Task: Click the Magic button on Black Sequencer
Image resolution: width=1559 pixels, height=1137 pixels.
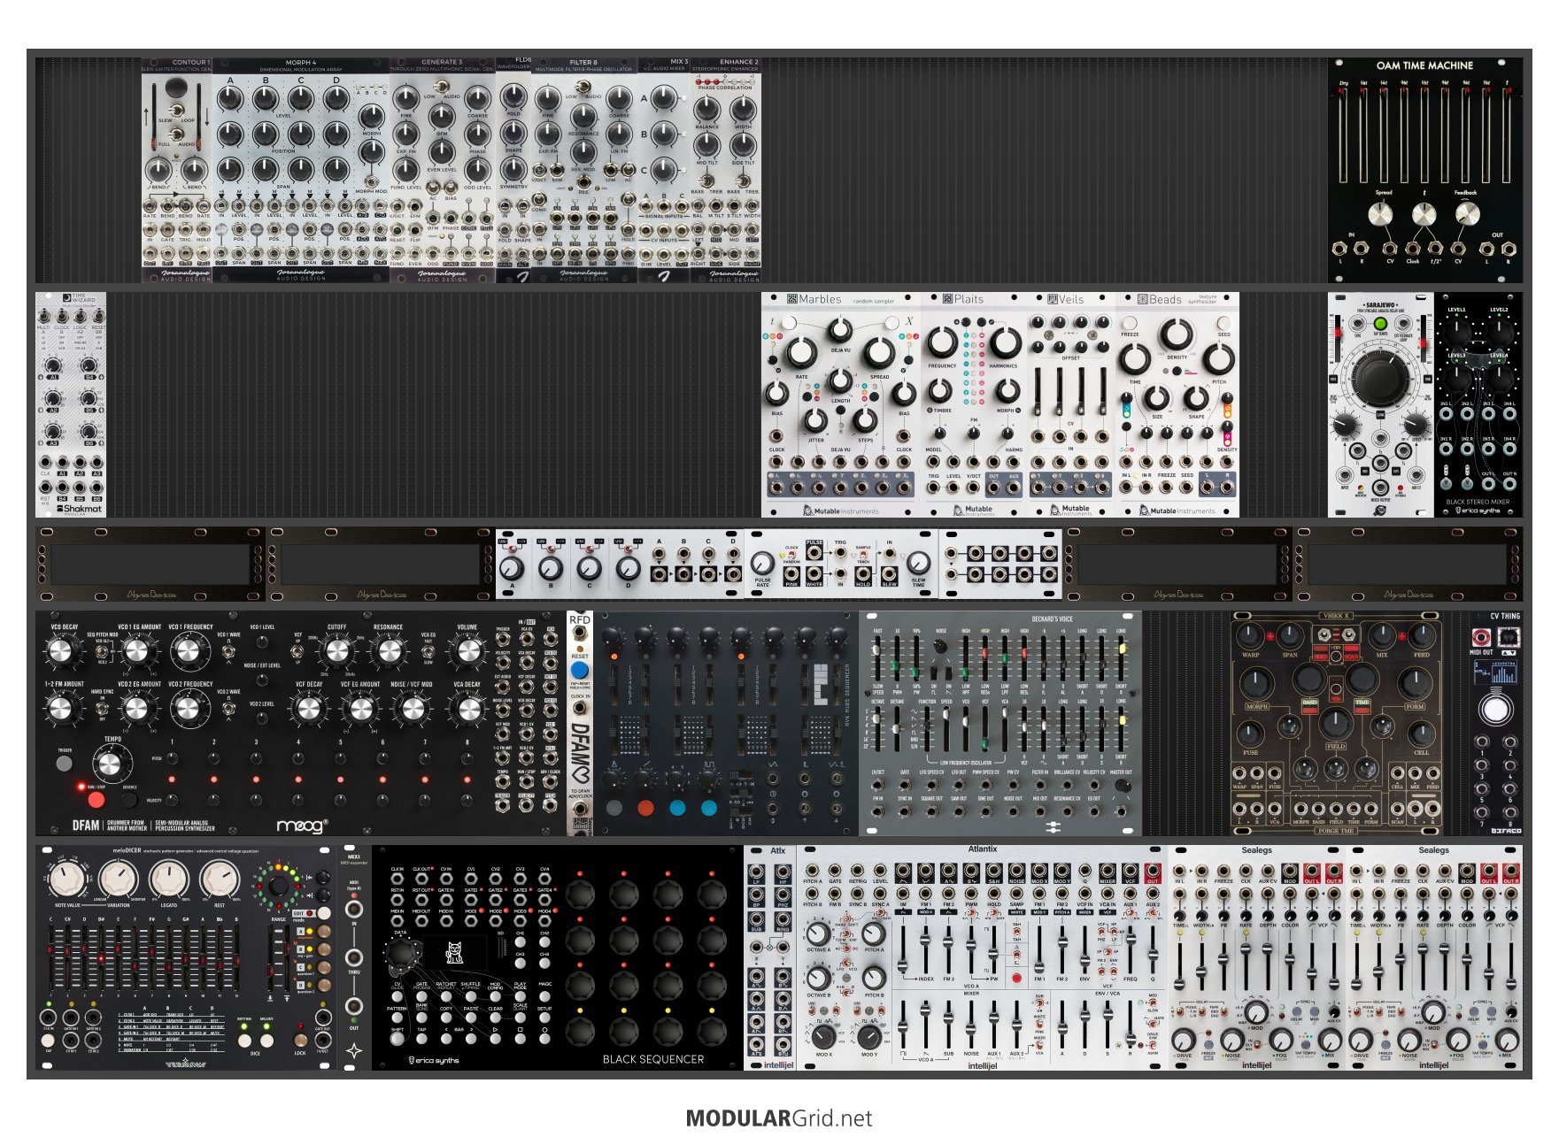Action: (x=544, y=996)
